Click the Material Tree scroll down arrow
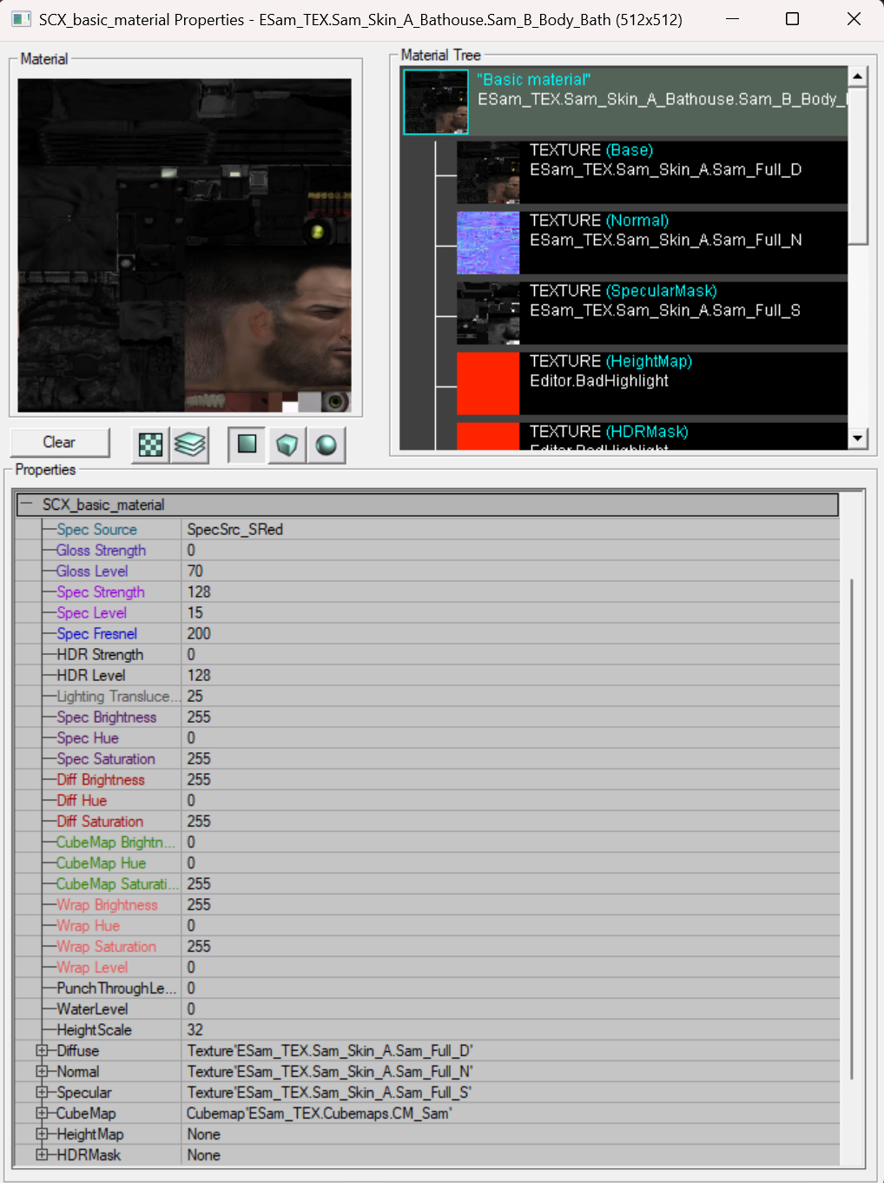 point(858,439)
